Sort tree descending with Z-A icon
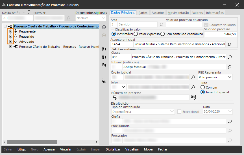The width and height of the screenshot is (244, 155). (104, 57)
